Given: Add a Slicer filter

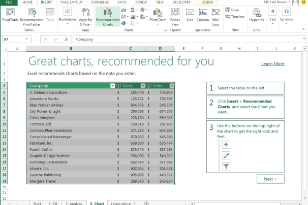Looking at the screenshot, I should click(234, 10).
